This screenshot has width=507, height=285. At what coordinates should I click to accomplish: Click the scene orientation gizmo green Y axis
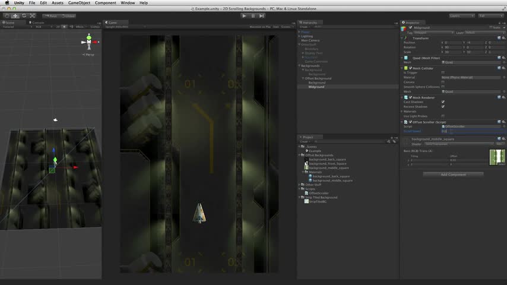coord(89,37)
